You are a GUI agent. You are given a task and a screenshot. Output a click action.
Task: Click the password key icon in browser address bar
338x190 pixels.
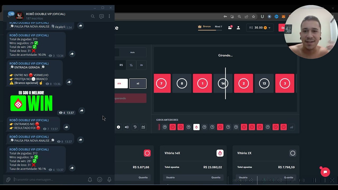(x=225, y=17)
